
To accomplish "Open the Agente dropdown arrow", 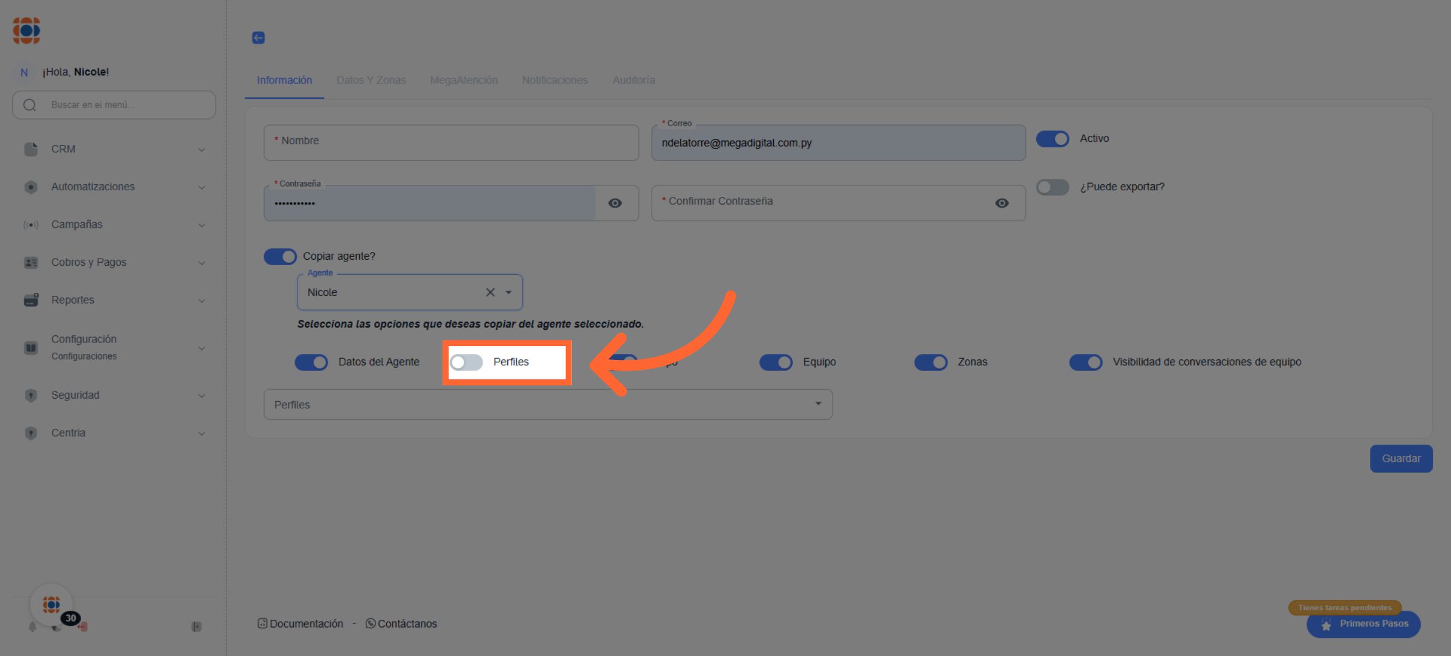I will pos(509,292).
